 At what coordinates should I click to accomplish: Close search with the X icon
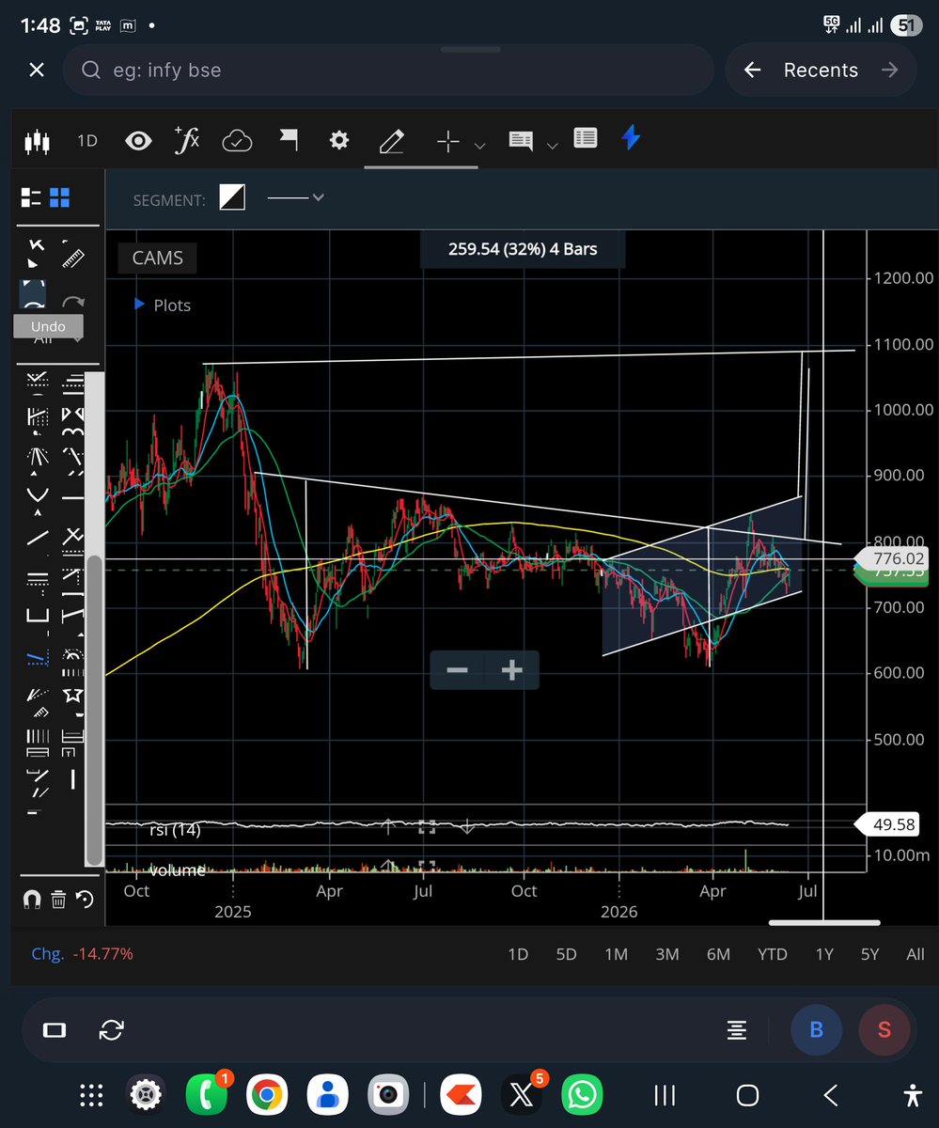click(37, 70)
